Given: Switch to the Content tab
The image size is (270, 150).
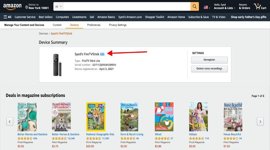Looking at the screenshot, I should pos(57,25).
